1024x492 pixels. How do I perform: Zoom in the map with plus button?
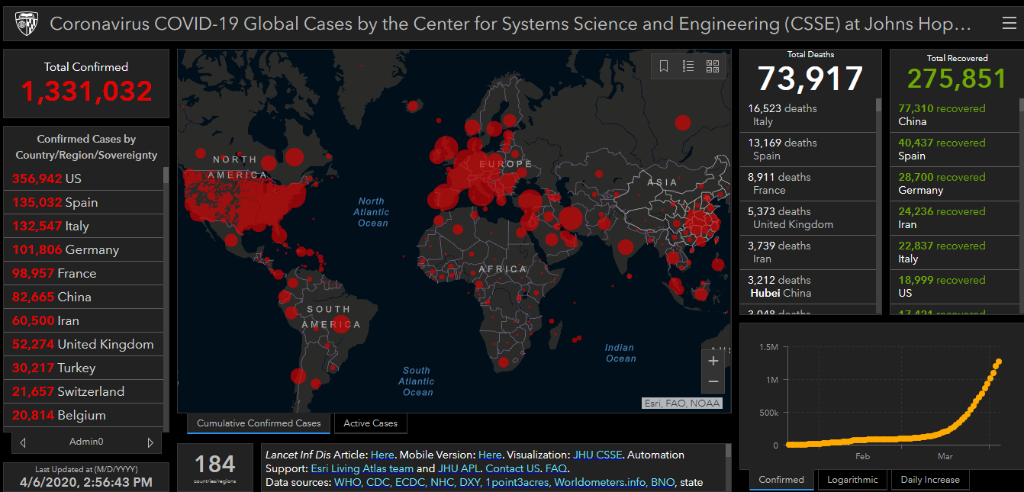point(713,361)
